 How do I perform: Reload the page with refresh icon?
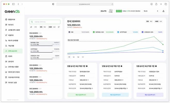[112, 4]
